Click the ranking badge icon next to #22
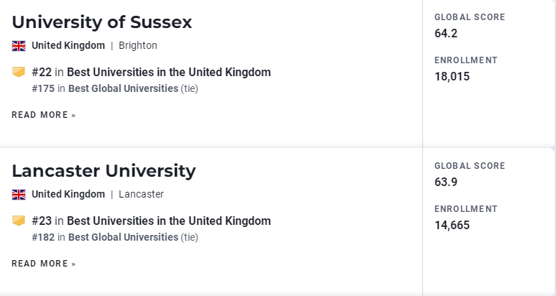The image size is (556, 296). click(x=19, y=72)
